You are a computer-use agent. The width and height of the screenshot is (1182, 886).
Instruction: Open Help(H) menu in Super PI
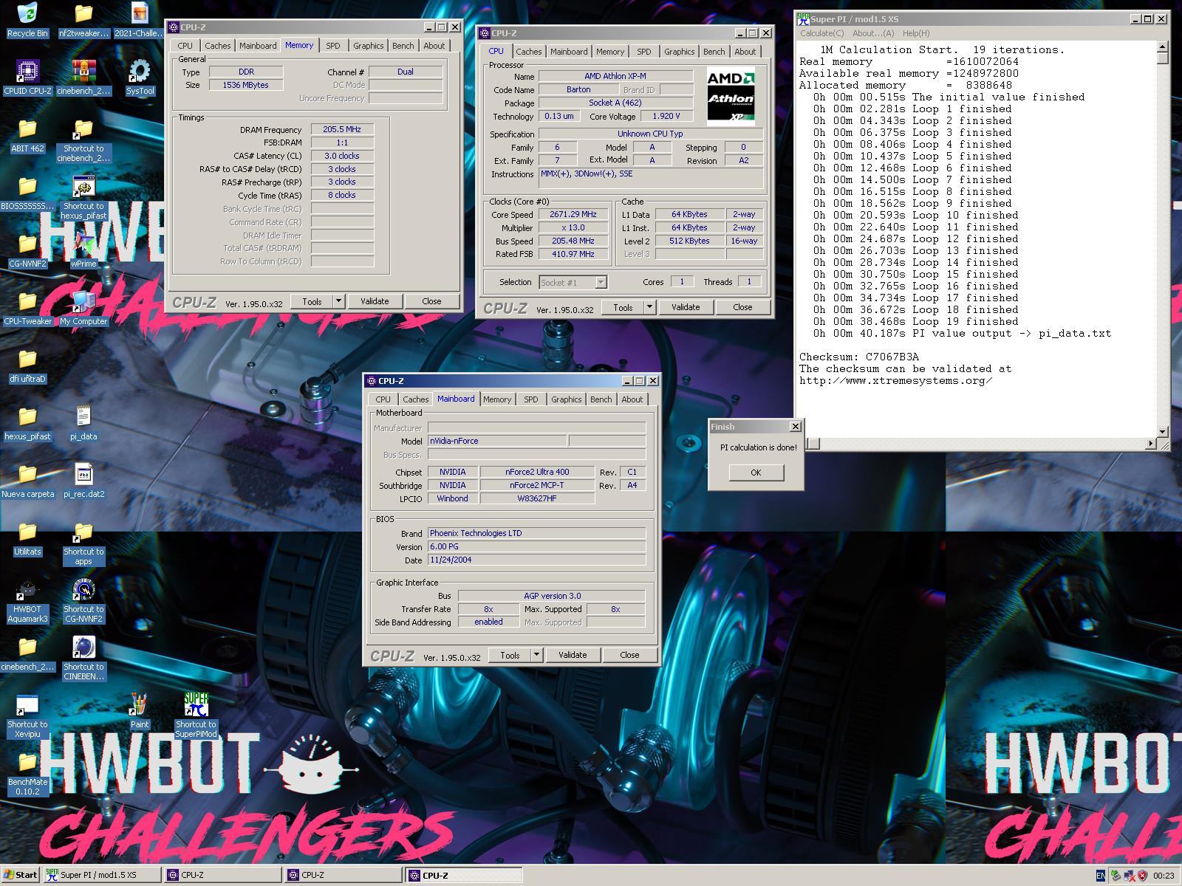click(916, 33)
